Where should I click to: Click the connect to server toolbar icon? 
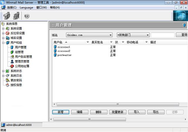coord(7,16)
